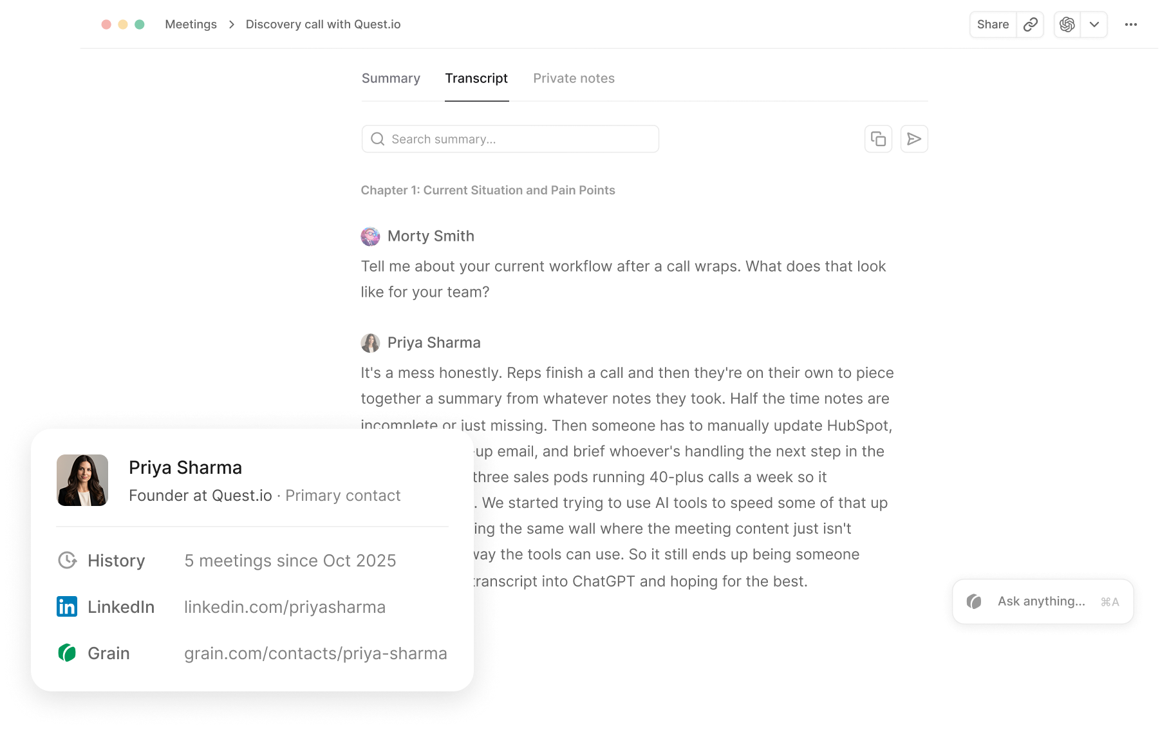Open the three-dot more options menu
Image resolution: width=1160 pixels, height=730 pixels.
point(1131,24)
